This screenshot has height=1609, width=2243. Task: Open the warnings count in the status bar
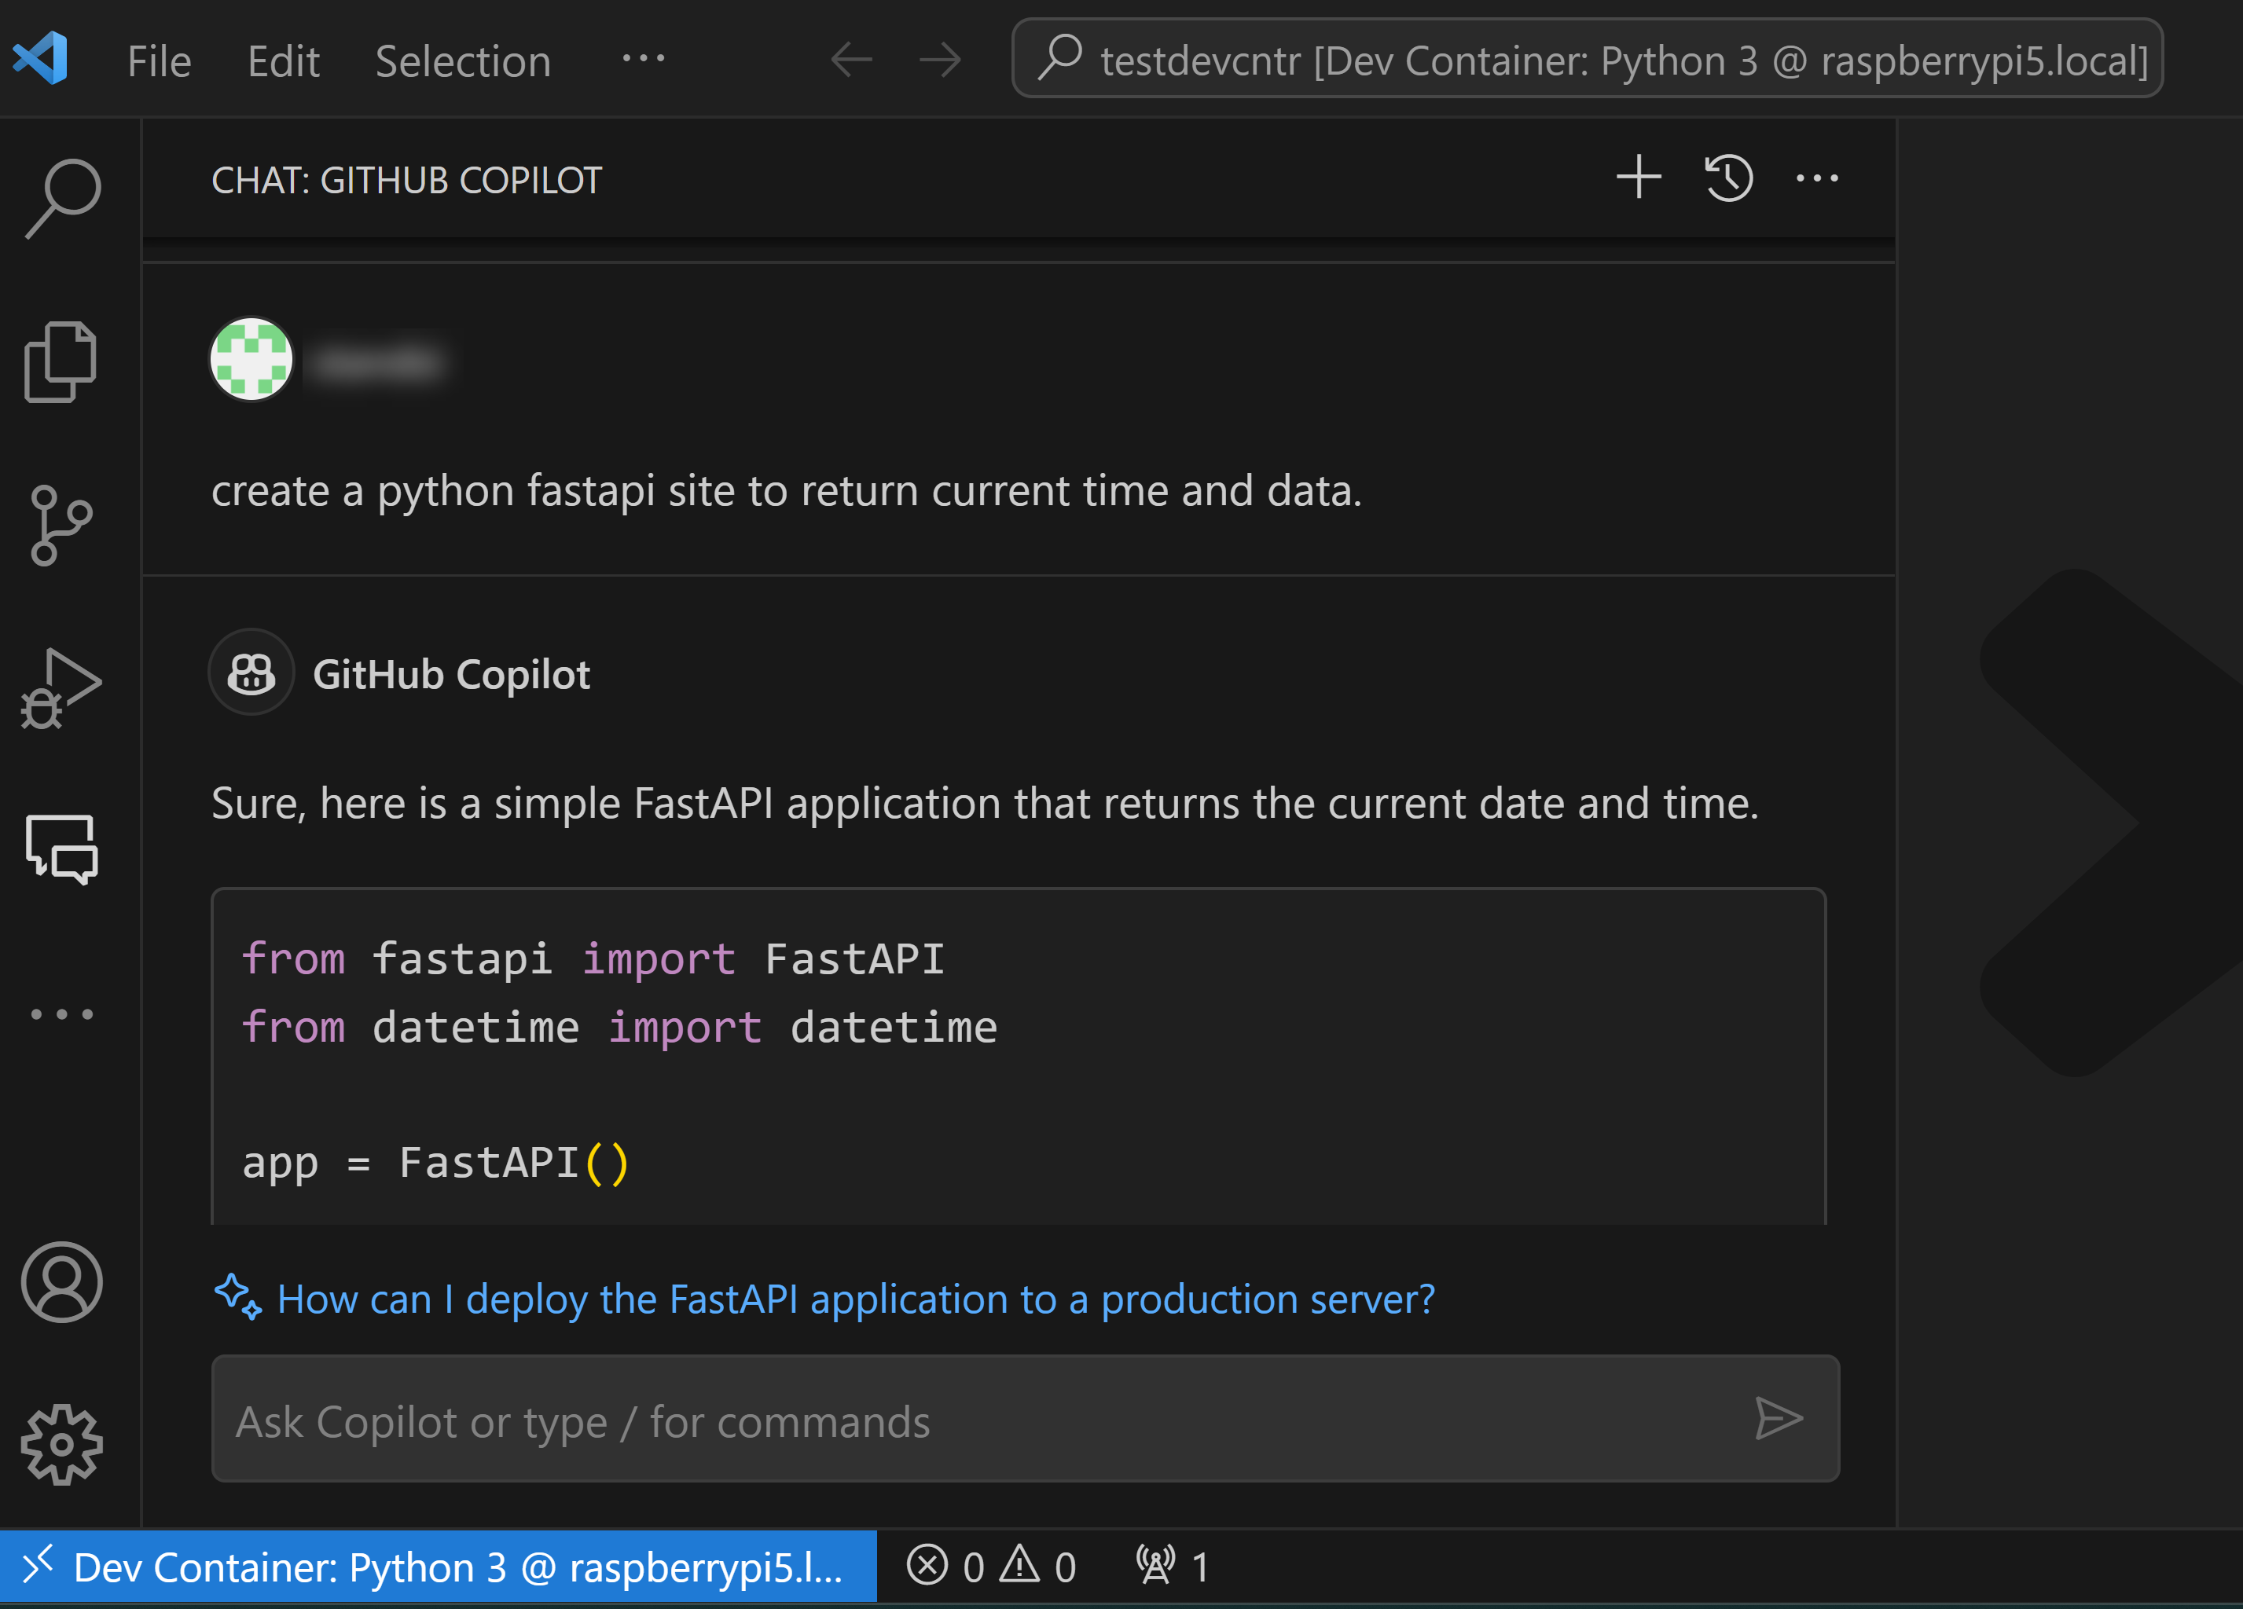pos(1037,1567)
